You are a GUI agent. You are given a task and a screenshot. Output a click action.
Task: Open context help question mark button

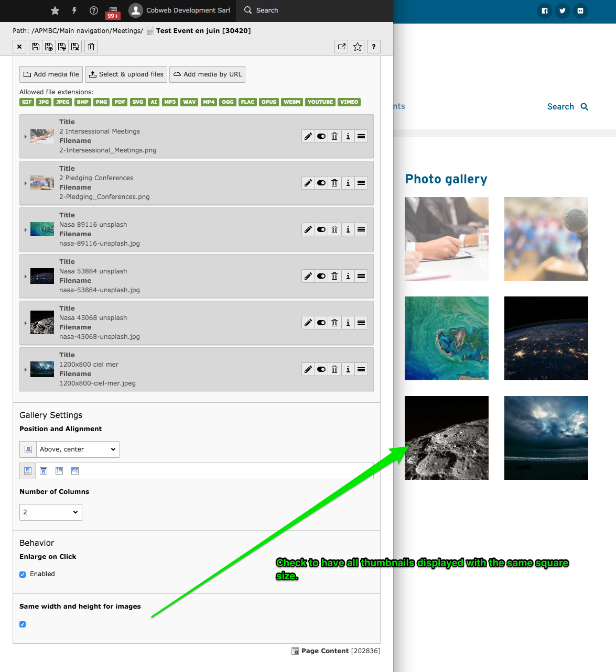374,47
